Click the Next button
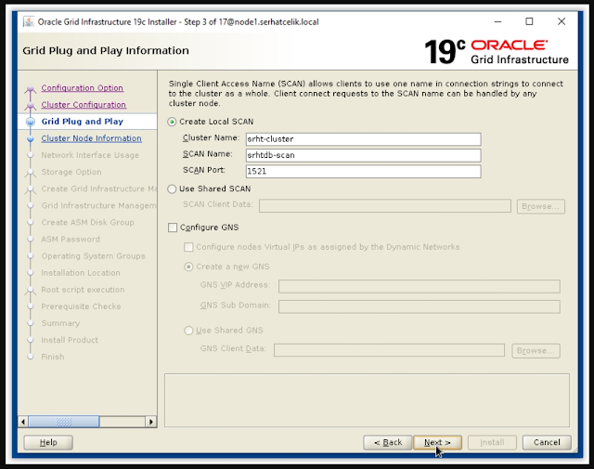The image size is (594, 469). click(x=437, y=442)
